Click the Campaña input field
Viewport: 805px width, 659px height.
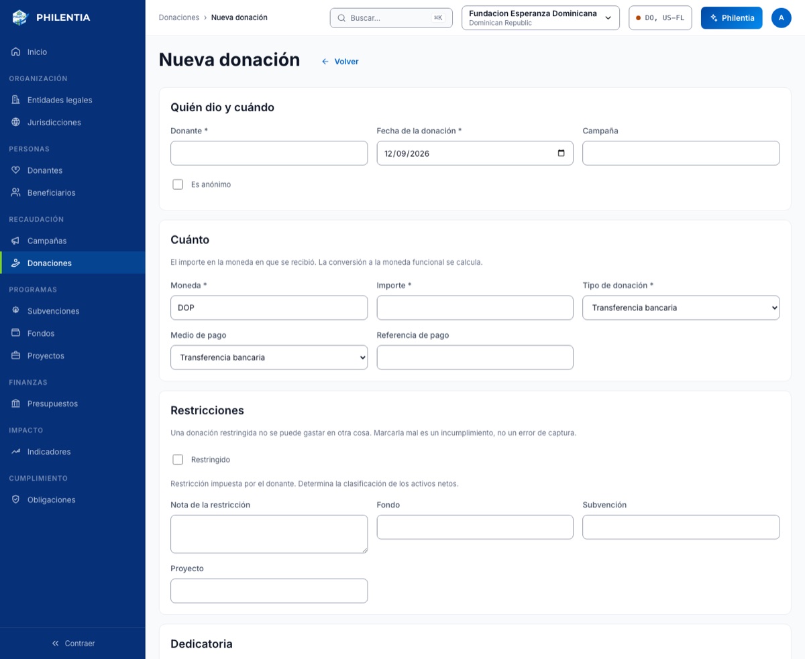pos(681,153)
